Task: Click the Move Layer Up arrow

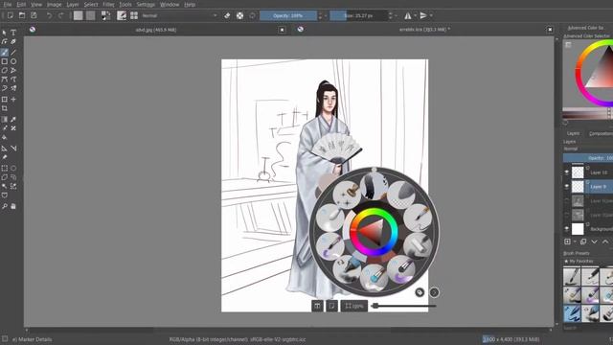Action: pos(605,241)
